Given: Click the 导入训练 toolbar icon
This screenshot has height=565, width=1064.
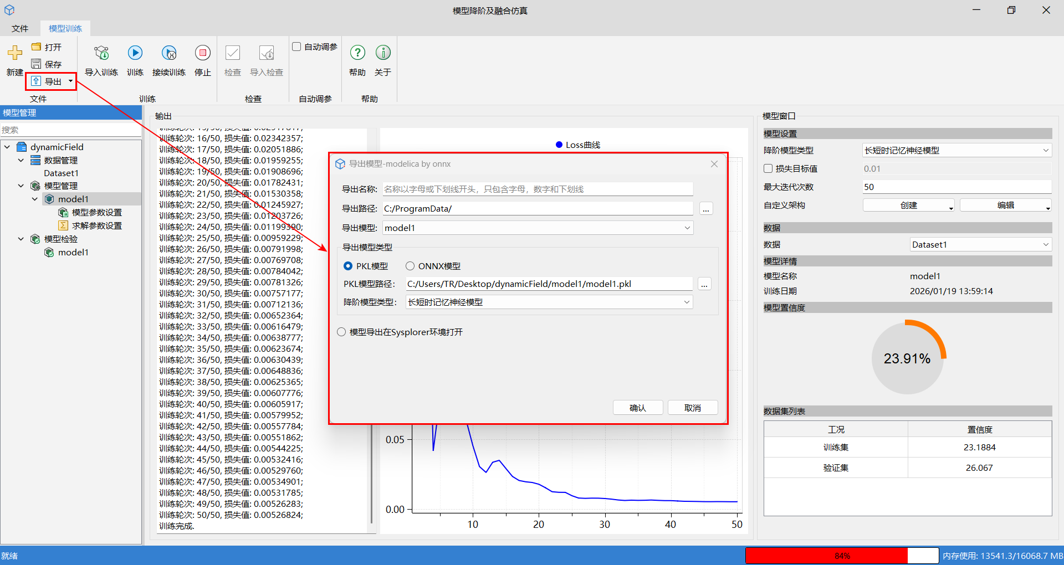Looking at the screenshot, I should click(101, 53).
